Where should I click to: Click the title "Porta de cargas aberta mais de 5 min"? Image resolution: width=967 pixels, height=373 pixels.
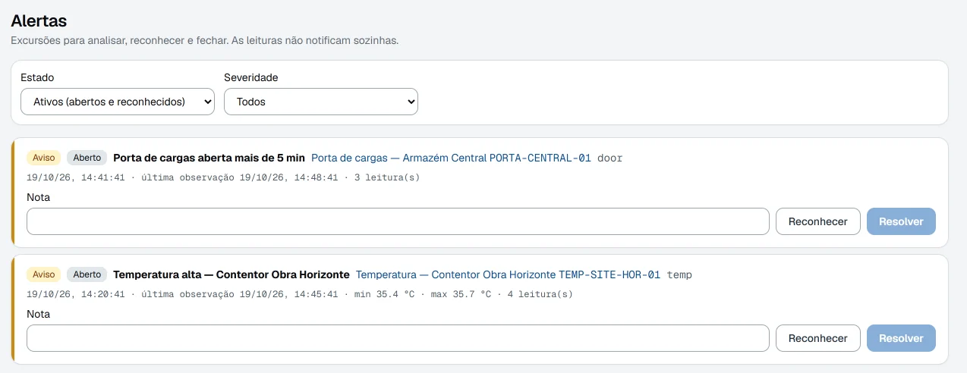click(209, 158)
